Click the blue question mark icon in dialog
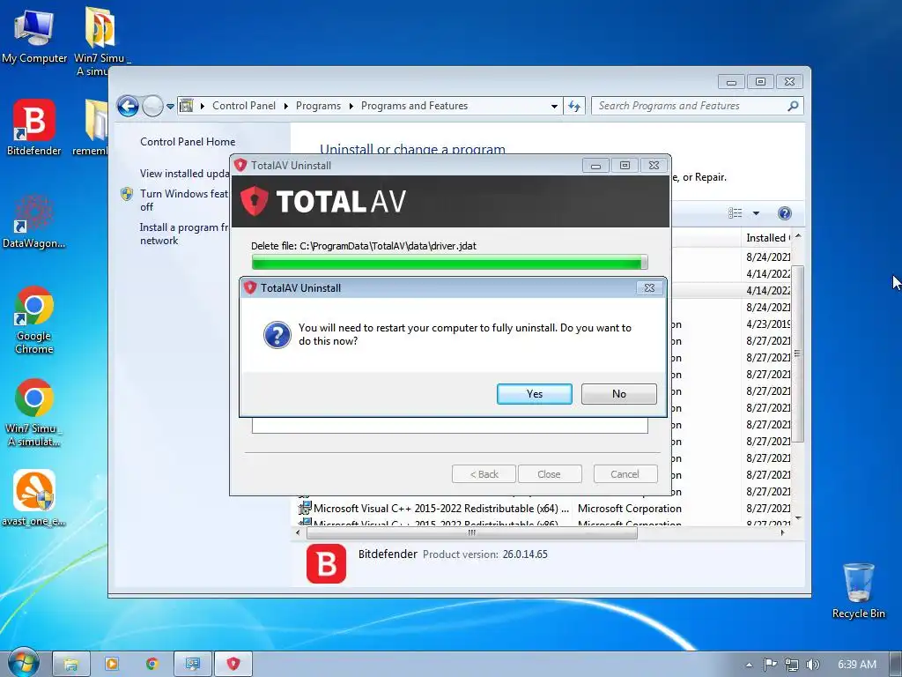The width and height of the screenshot is (902, 677). tap(277, 334)
